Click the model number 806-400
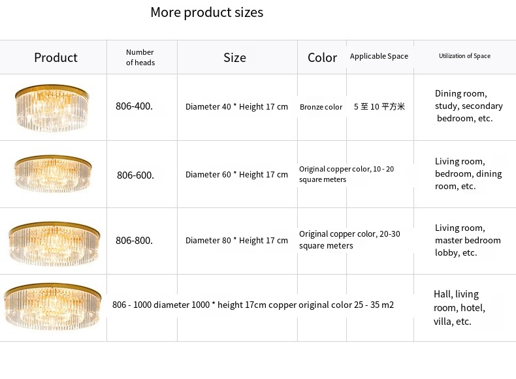The image size is (516, 379). (134, 106)
